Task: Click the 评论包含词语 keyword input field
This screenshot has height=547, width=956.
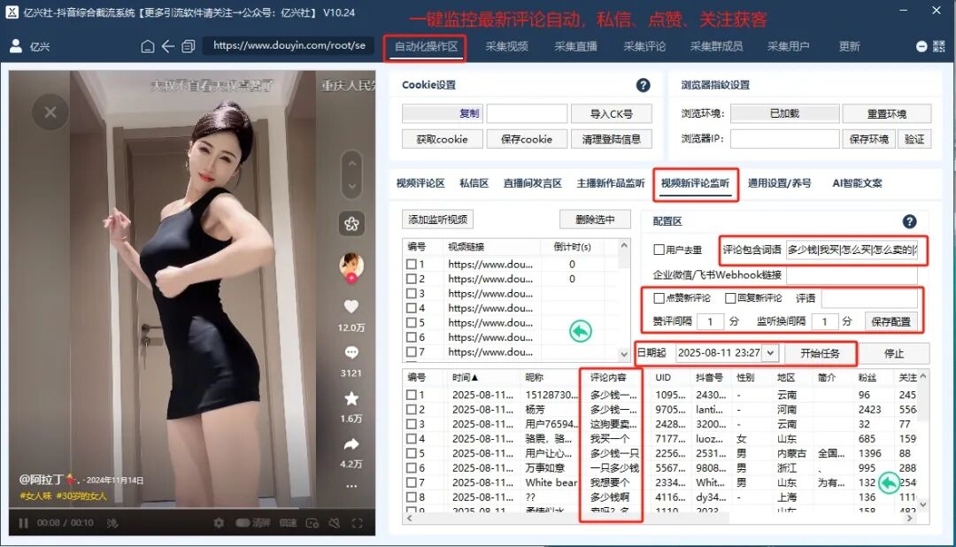Action: pyautogui.click(x=852, y=250)
